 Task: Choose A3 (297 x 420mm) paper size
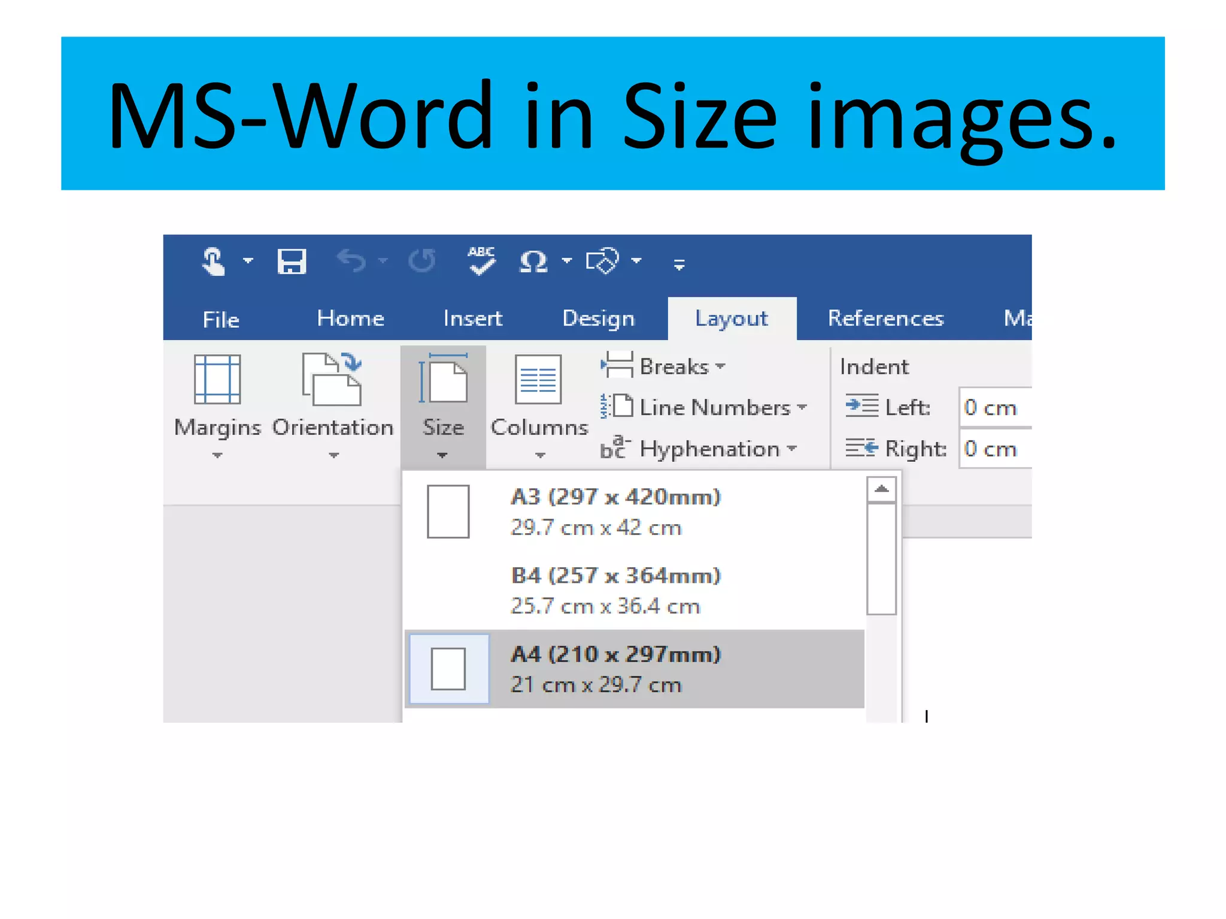(x=635, y=512)
